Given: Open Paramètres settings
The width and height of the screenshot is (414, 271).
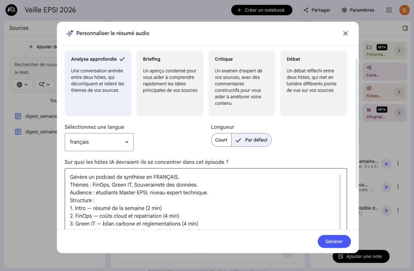Looking at the screenshot, I should [x=358, y=10].
